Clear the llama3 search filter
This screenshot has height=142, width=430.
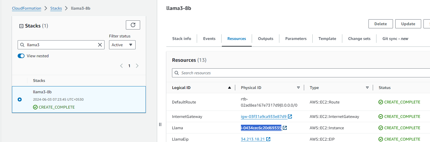100,45
